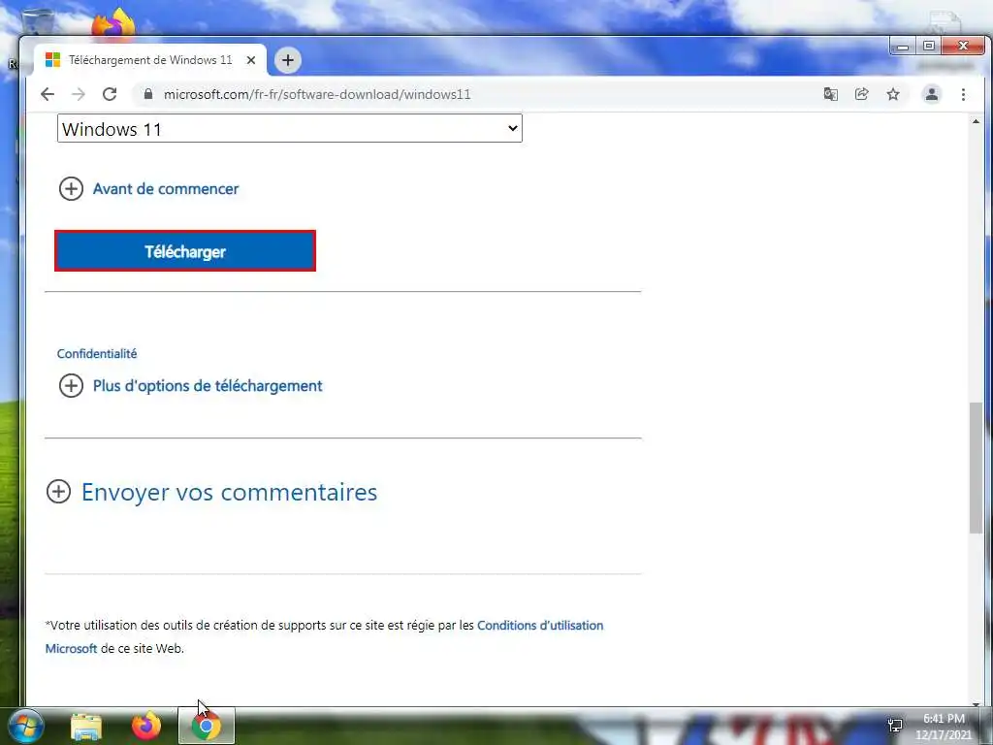Viewport: 993px width, 745px height.
Task: Open the Chrome profile avatar
Action: [932, 94]
